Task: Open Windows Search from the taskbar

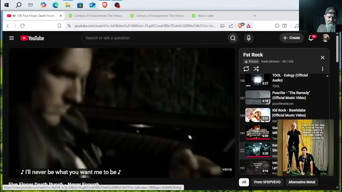Action: (x=18, y=5)
